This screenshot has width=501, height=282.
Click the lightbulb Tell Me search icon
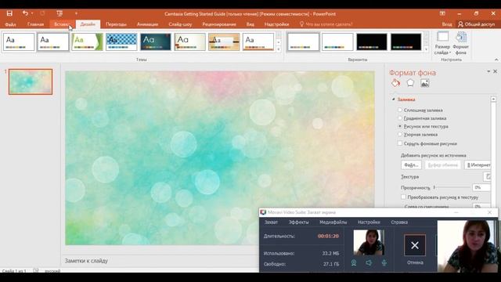tap(301, 24)
